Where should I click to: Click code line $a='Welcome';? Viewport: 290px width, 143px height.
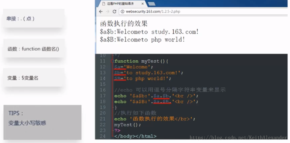pos(134,67)
